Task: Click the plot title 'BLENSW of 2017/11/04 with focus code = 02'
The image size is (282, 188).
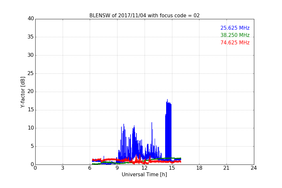Action: (x=144, y=16)
